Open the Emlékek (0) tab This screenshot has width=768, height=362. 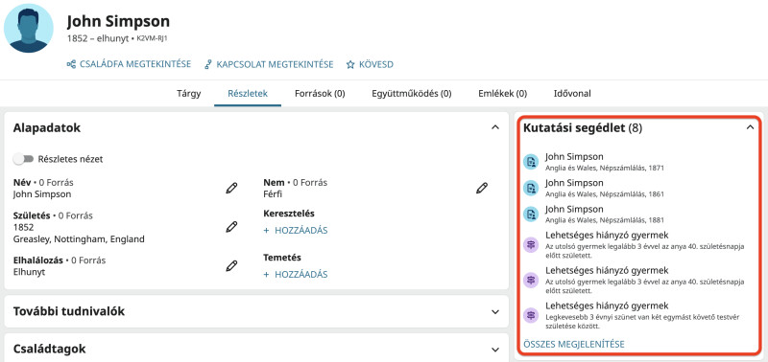tap(502, 93)
